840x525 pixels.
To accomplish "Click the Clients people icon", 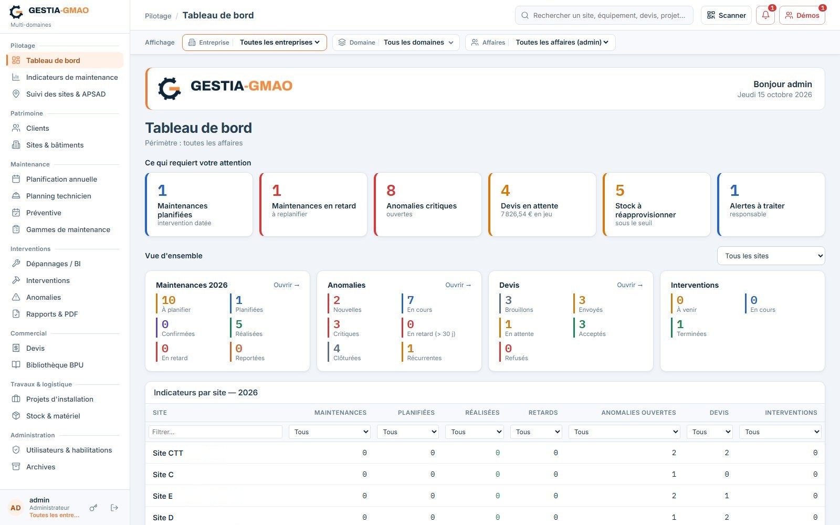I will pos(16,128).
